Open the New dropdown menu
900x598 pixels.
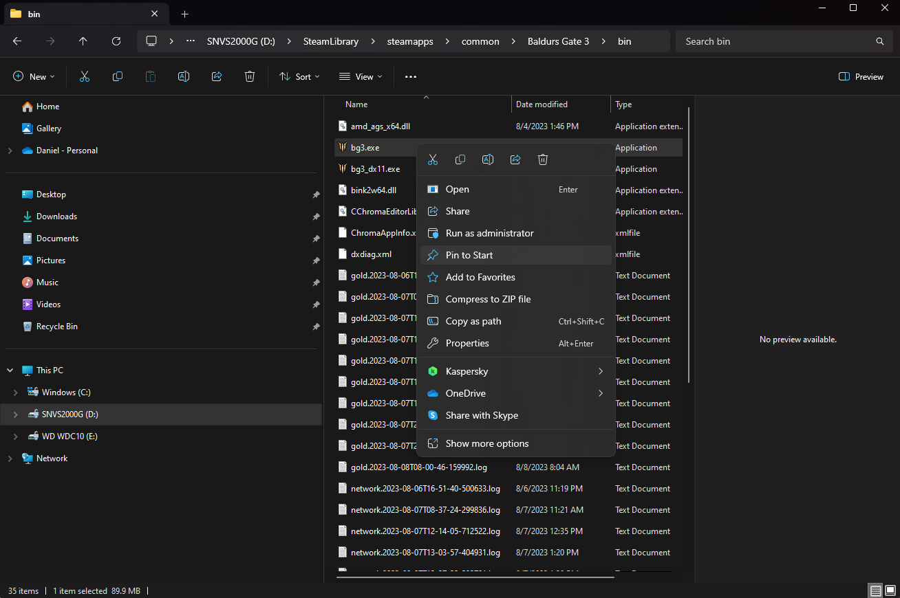click(x=34, y=76)
